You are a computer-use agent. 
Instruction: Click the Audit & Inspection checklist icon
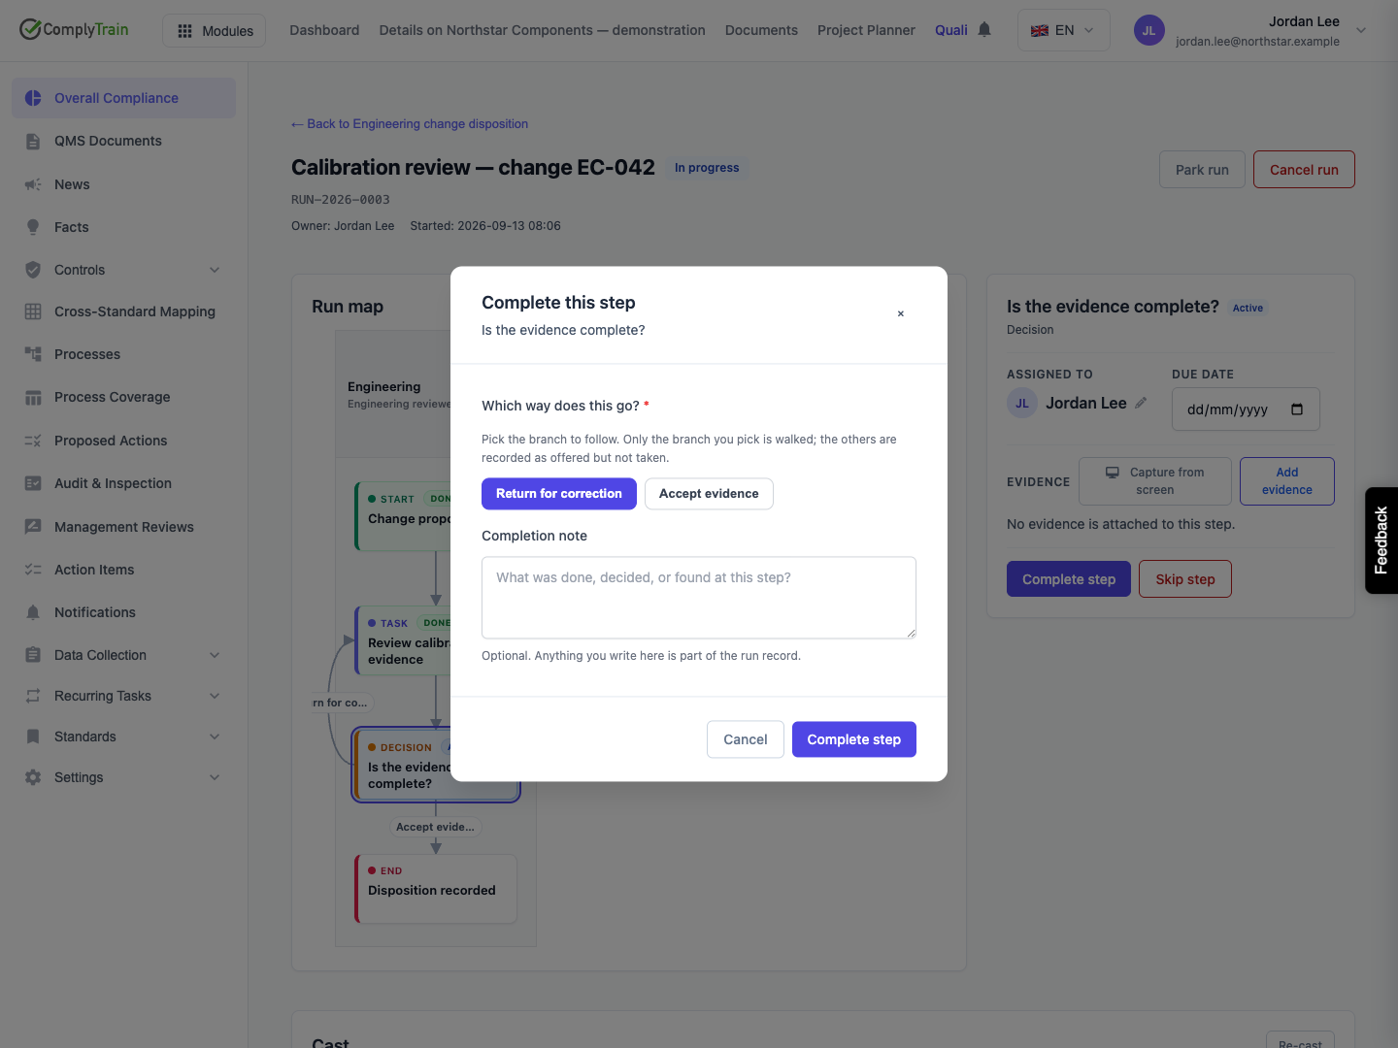[x=33, y=483]
